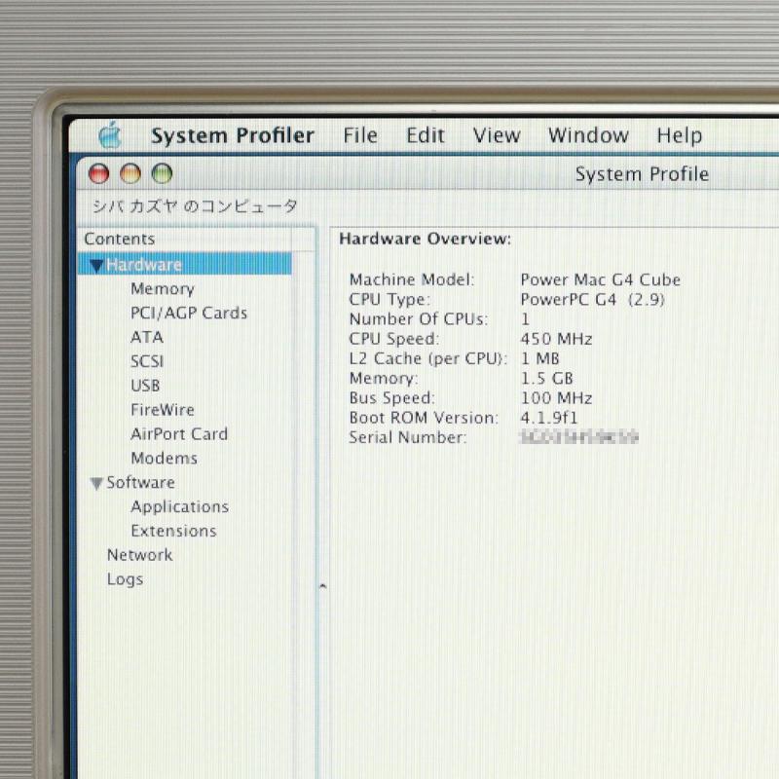Open the Help menu
The width and height of the screenshot is (779, 779).
coord(679,135)
